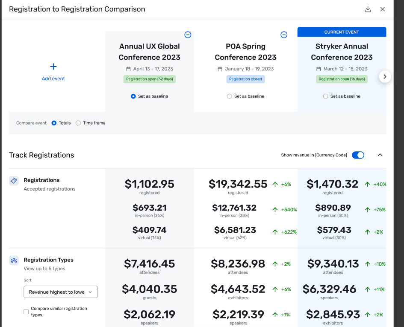This screenshot has height=327, width=404.
Task: Click calendar icon beside March 12 - 15, 2023
Action: pyautogui.click(x=318, y=69)
